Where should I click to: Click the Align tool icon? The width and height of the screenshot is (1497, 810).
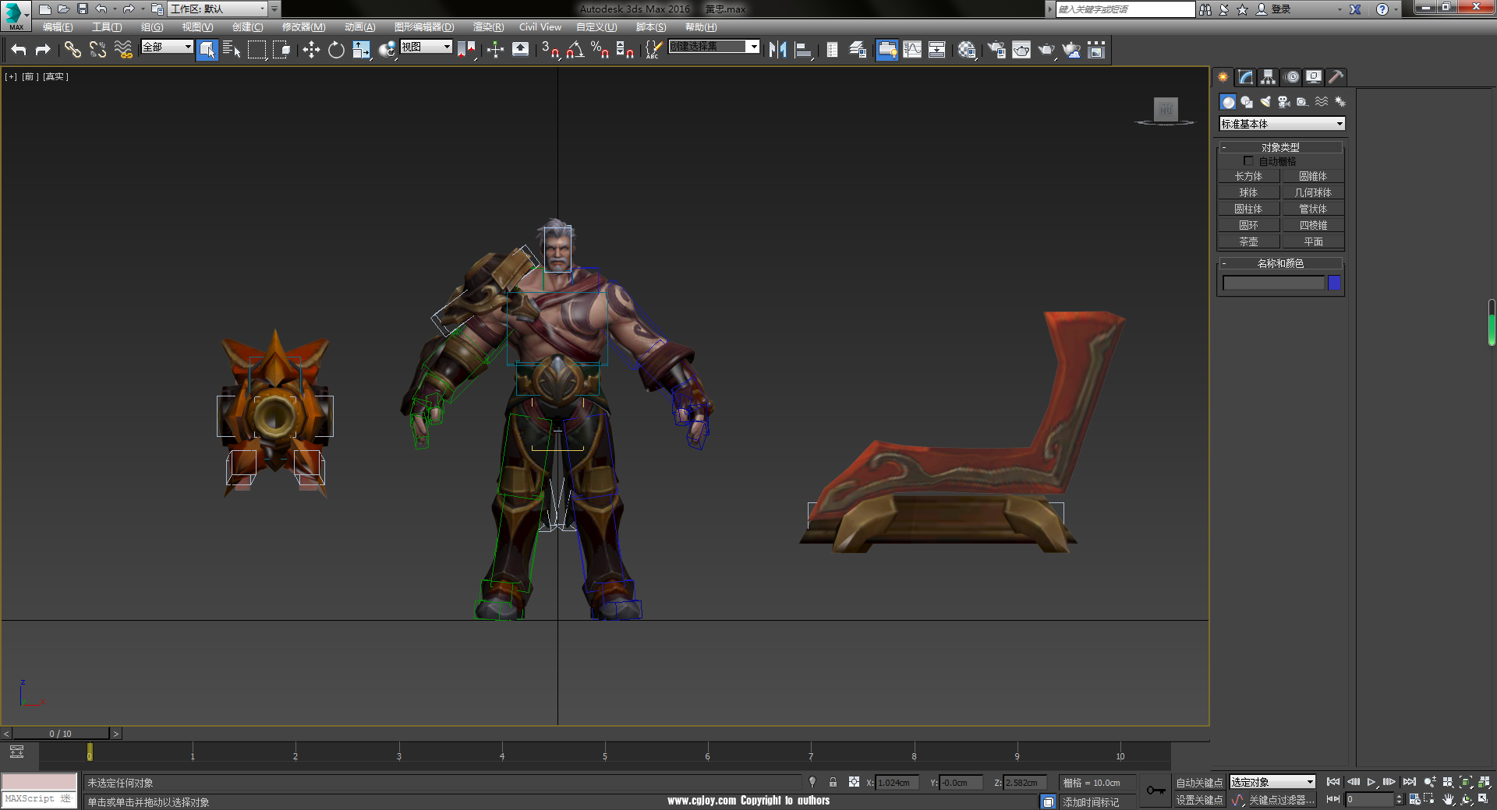pyautogui.click(x=802, y=50)
